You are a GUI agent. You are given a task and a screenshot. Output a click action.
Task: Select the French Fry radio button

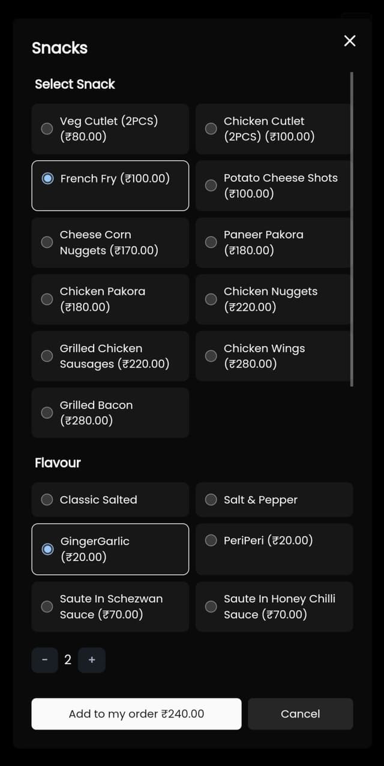(x=48, y=178)
